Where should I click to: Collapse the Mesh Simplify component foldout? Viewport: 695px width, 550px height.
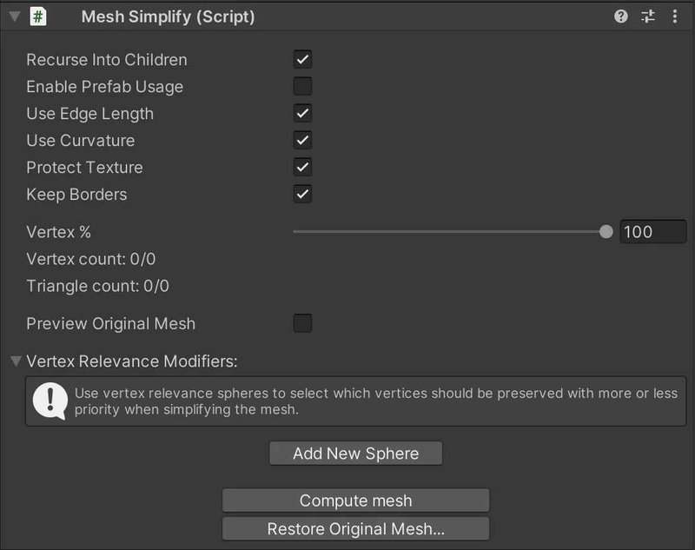click(x=15, y=17)
